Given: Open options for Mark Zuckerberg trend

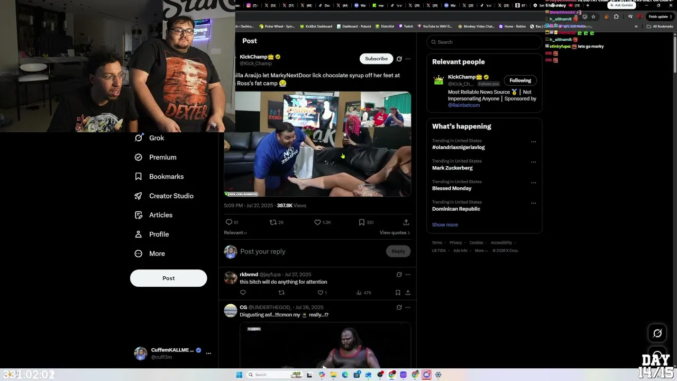Looking at the screenshot, I should coord(533,162).
